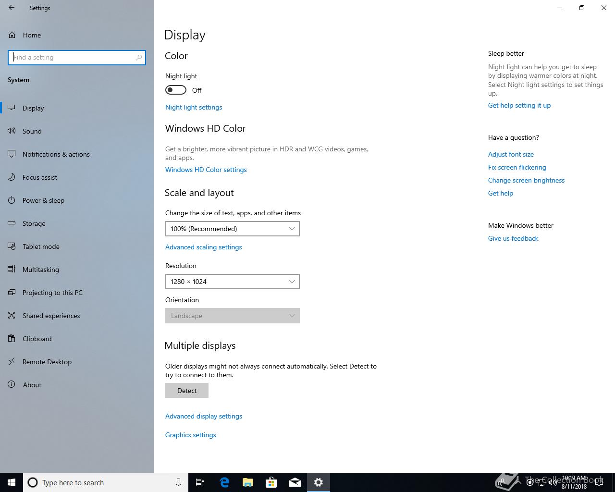
Task: Open Home from the Settings sidebar
Action: pos(32,35)
